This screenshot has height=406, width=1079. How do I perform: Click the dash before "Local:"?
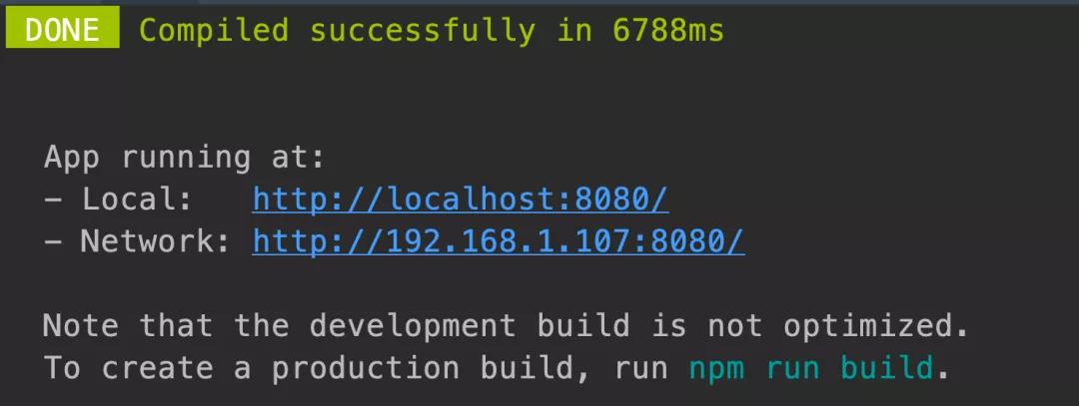click(x=52, y=201)
